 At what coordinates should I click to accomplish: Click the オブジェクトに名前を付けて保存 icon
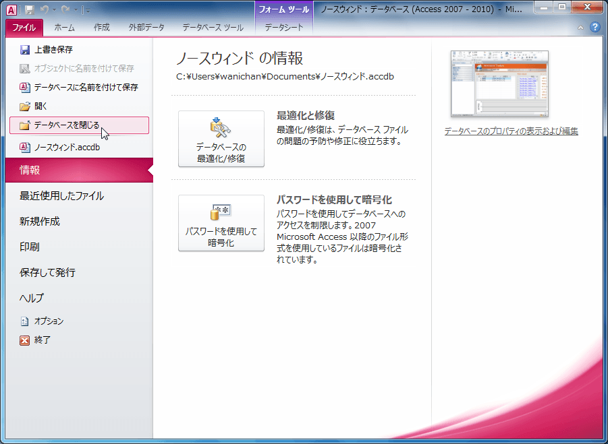pyautogui.click(x=25, y=69)
